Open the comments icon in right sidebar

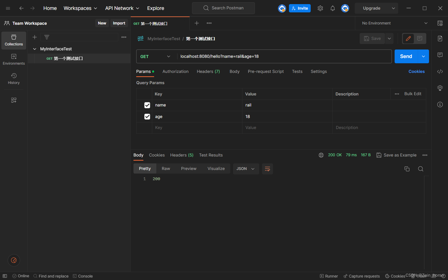[x=440, y=55]
